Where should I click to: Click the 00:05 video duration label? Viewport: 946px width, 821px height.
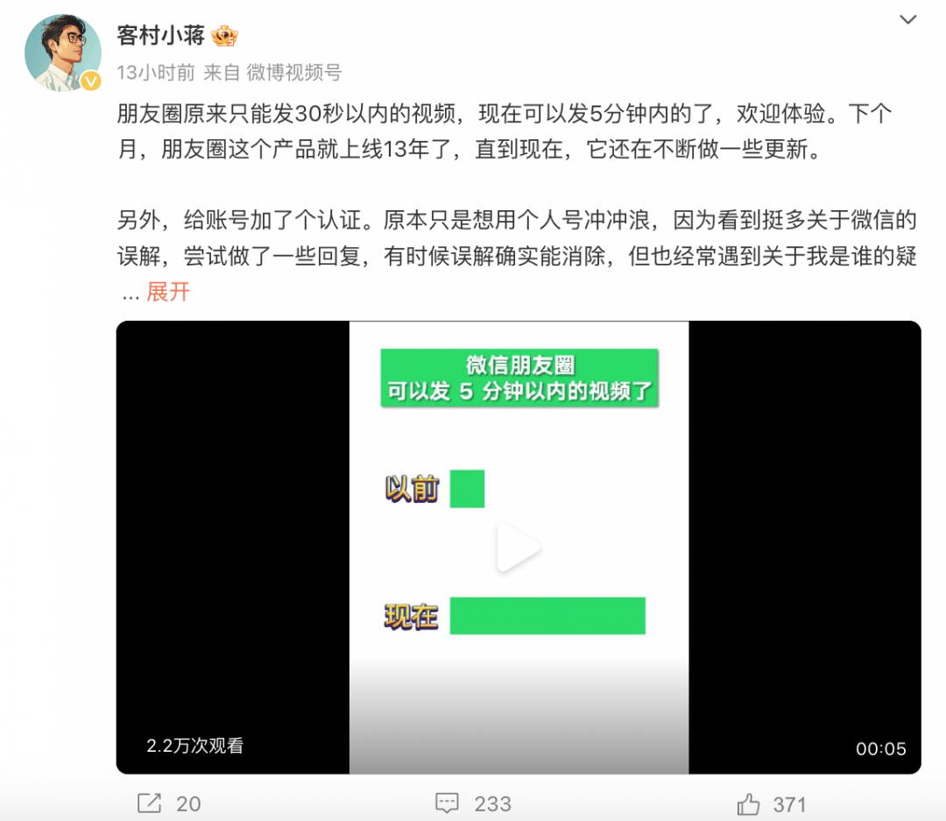[881, 749]
